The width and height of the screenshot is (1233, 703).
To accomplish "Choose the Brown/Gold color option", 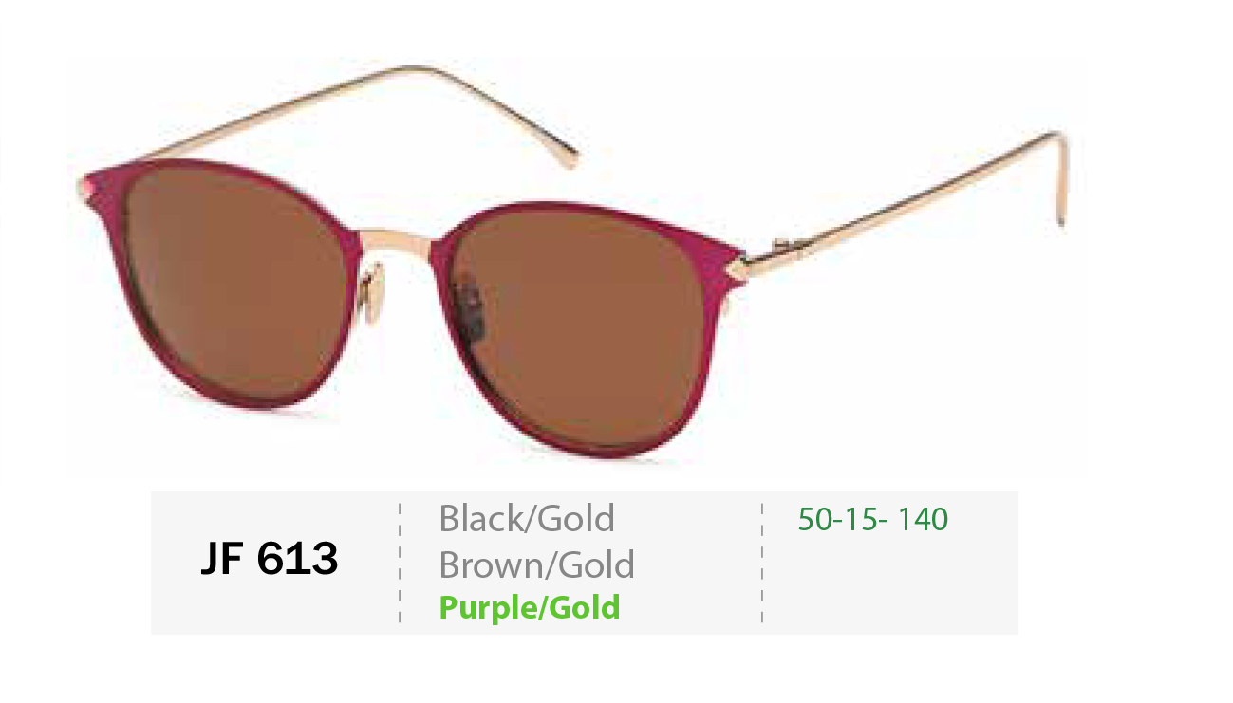I will [536, 564].
